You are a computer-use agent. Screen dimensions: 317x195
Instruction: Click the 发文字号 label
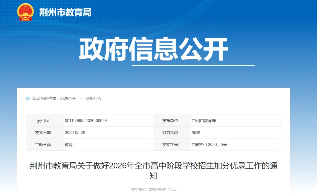tap(171, 145)
